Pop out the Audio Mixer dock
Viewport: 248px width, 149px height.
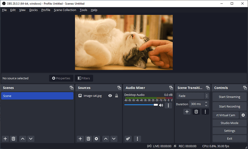(x=171, y=88)
